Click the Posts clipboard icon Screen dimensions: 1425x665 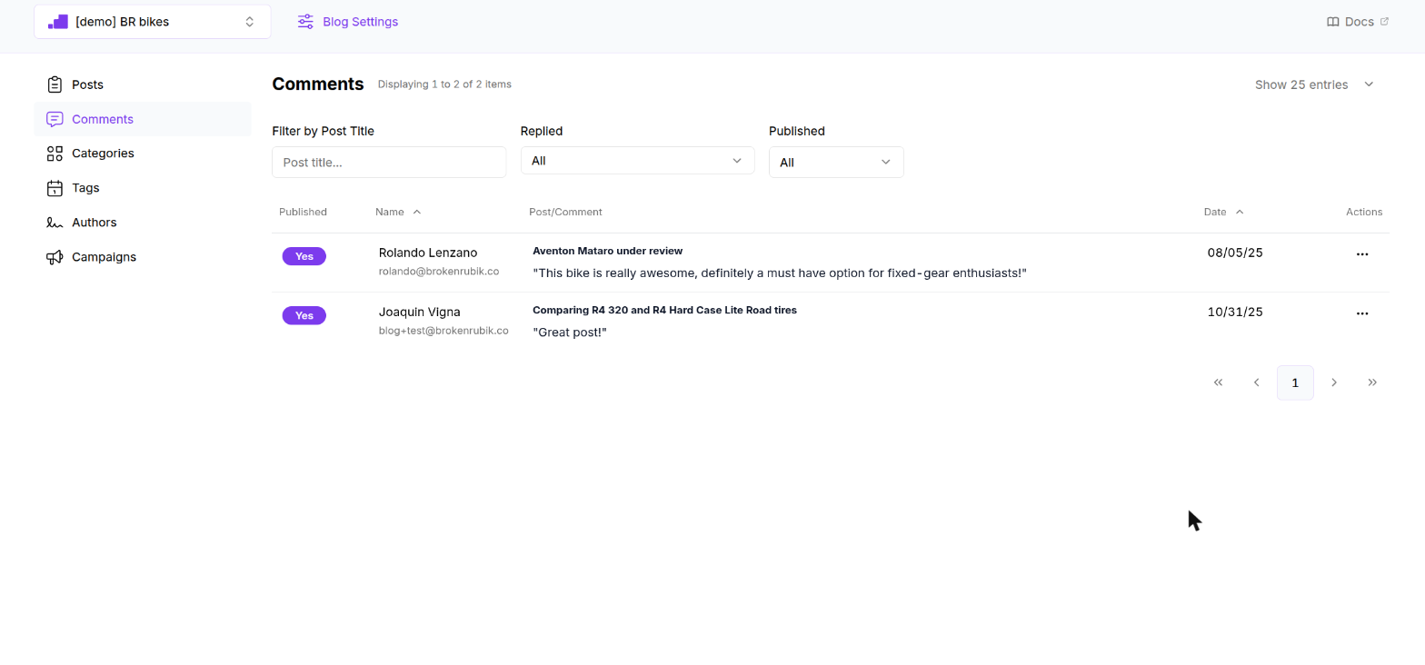(x=55, y=84)
